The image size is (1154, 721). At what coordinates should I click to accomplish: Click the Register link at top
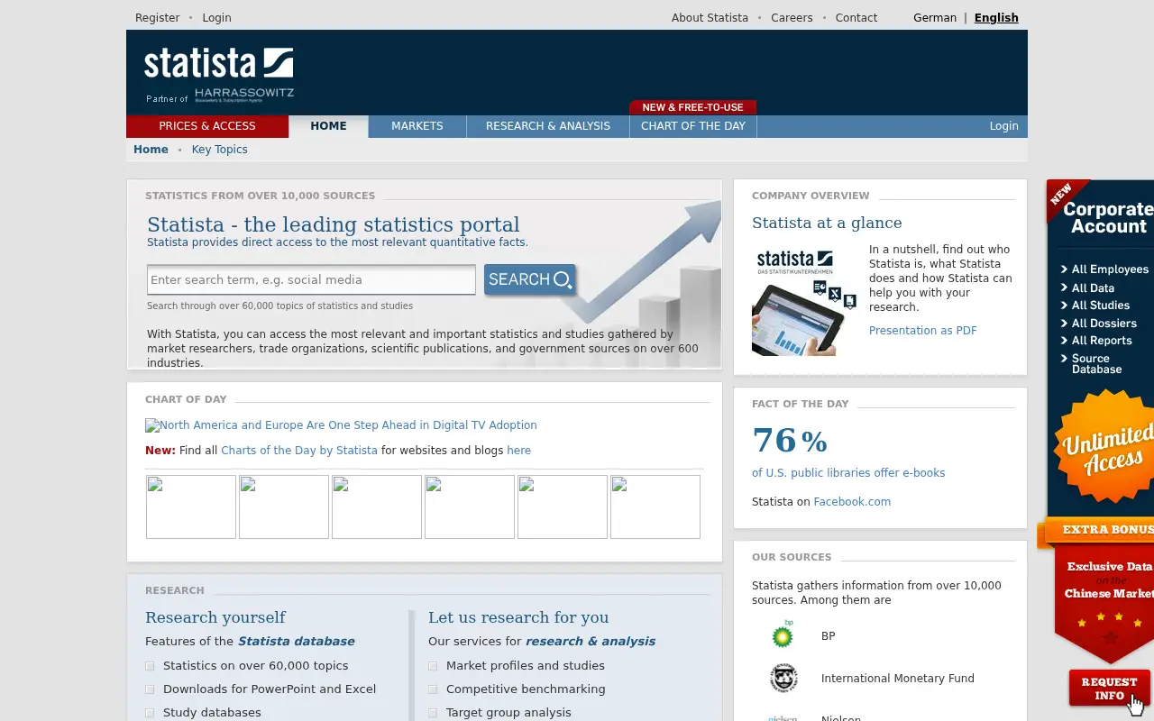(x=157, y=17)
